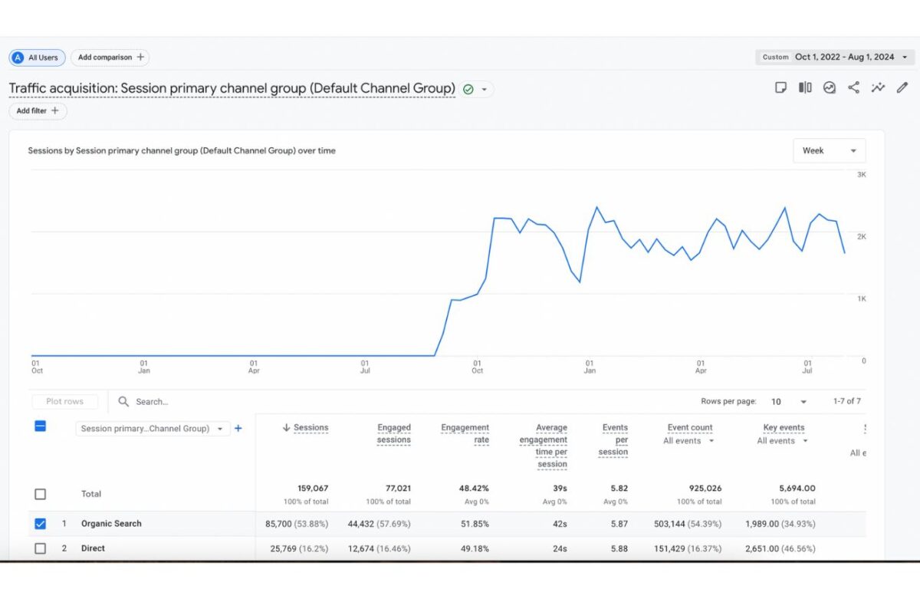The height and width of the screenshot is (599, 920).
Task: Open the comparison panel icon
Action: [804, 87]
